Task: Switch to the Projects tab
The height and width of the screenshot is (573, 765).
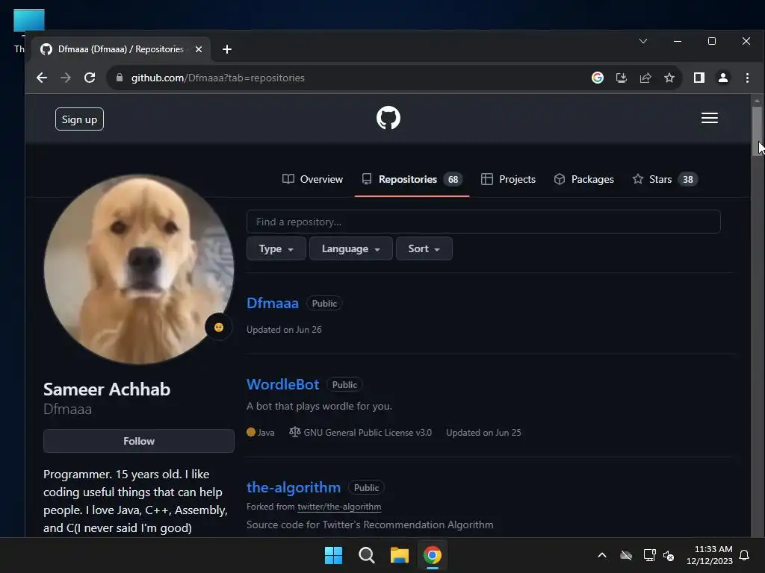Action: pyautogui.click(x=508, y=179)
